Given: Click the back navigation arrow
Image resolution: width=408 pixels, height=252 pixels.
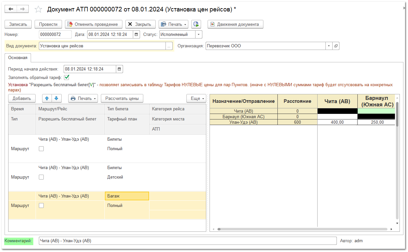Looking at the screenshot, I should 11,9.
